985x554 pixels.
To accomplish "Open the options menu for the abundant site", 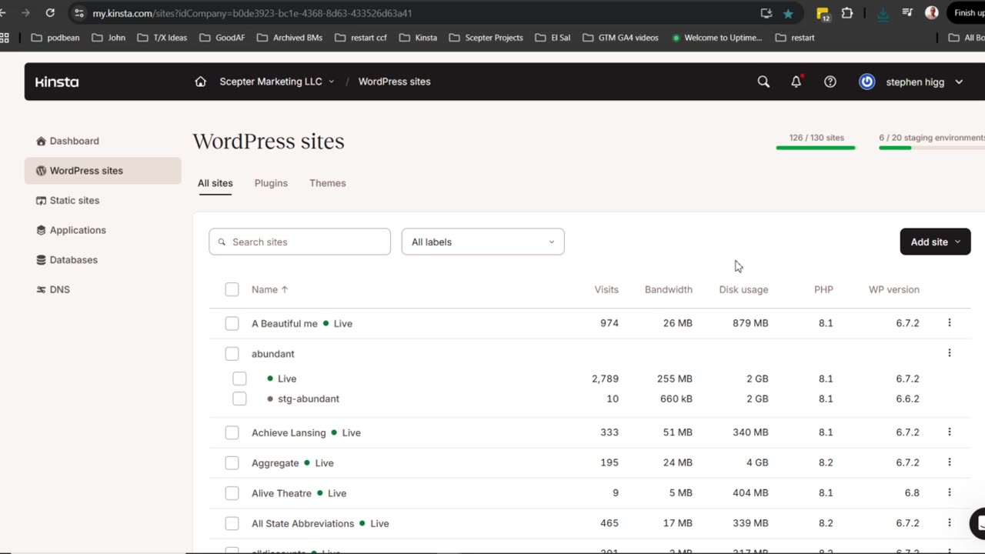I will coord(949,353).
